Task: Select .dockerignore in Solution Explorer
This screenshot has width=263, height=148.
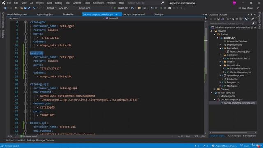Action: pyautogui.click(x=228, y=96)
